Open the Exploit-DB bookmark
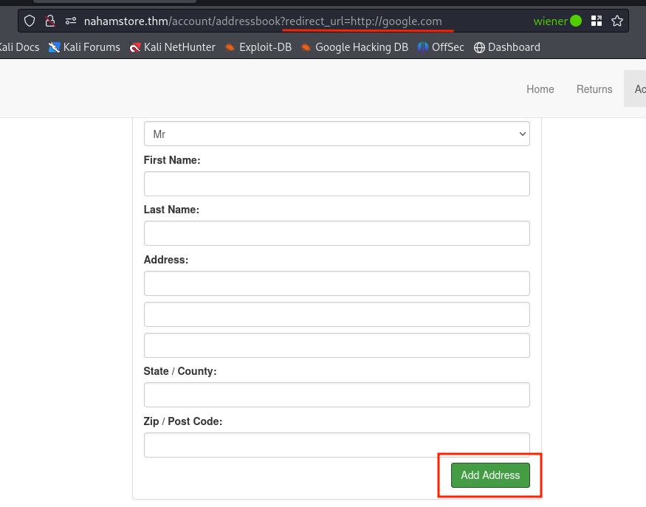646x507 pixels. (x=258, y=47)
